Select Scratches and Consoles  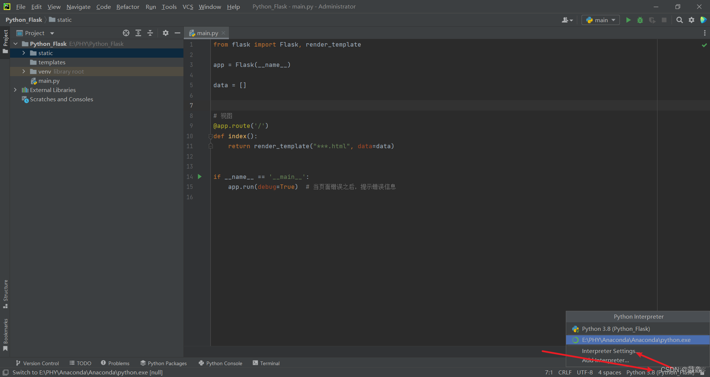coord(97,99)
